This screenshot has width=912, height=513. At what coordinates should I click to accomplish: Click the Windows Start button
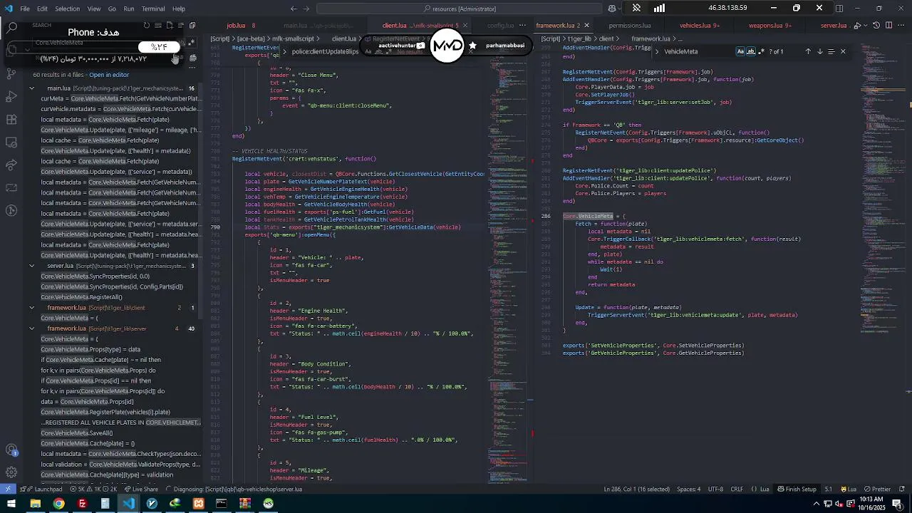pos(11,504)
